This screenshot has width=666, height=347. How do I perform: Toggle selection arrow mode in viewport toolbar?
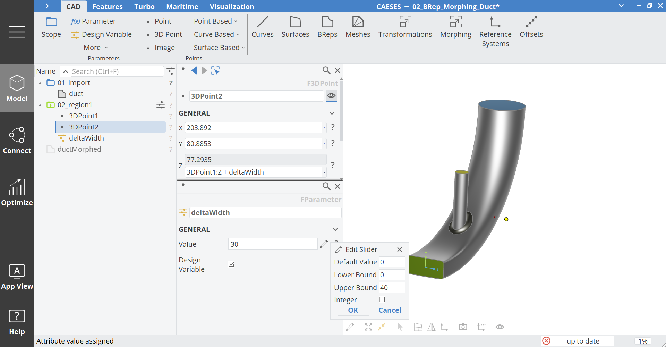tap(400, 327)
